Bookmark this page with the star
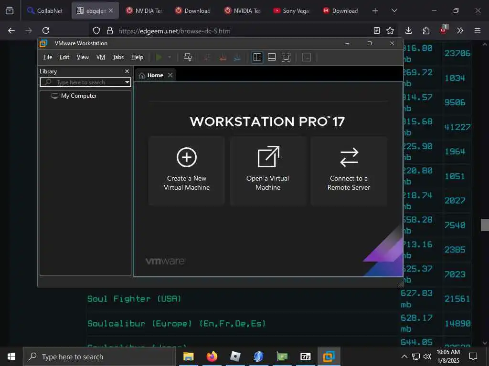Viewport: 489px width, 366px height. pos(390,30)
